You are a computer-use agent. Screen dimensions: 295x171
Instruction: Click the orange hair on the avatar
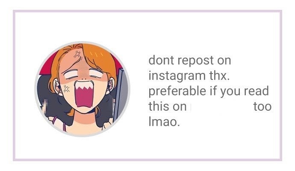[100, 58]
